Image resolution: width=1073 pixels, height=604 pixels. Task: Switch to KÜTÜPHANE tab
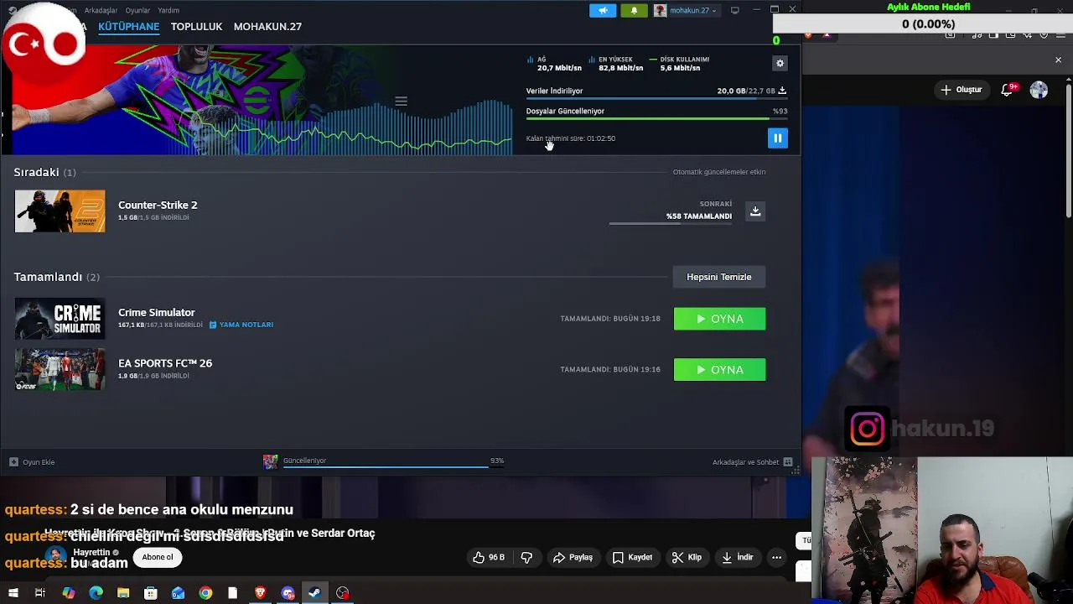click(x=128, y=26)
